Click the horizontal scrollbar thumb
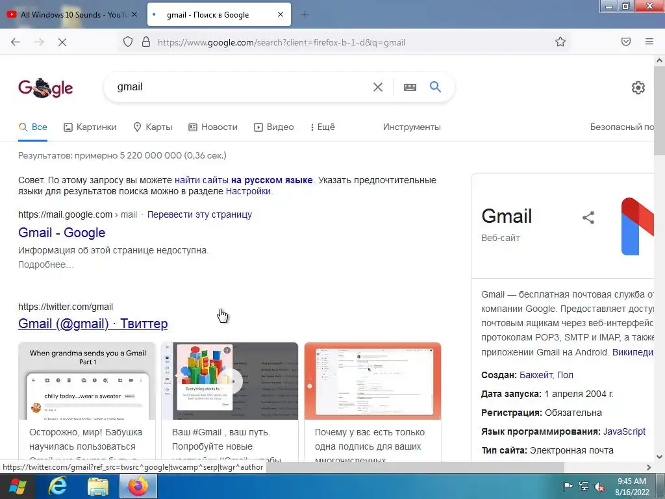 415,467
